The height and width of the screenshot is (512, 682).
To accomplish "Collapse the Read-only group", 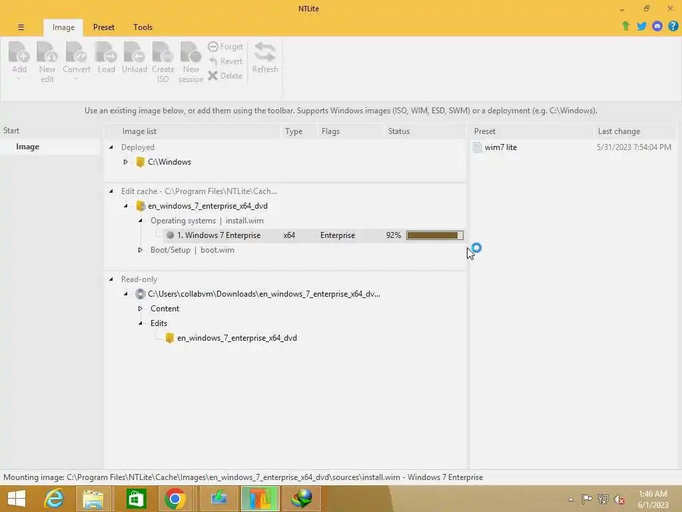I will click(111, 279).
